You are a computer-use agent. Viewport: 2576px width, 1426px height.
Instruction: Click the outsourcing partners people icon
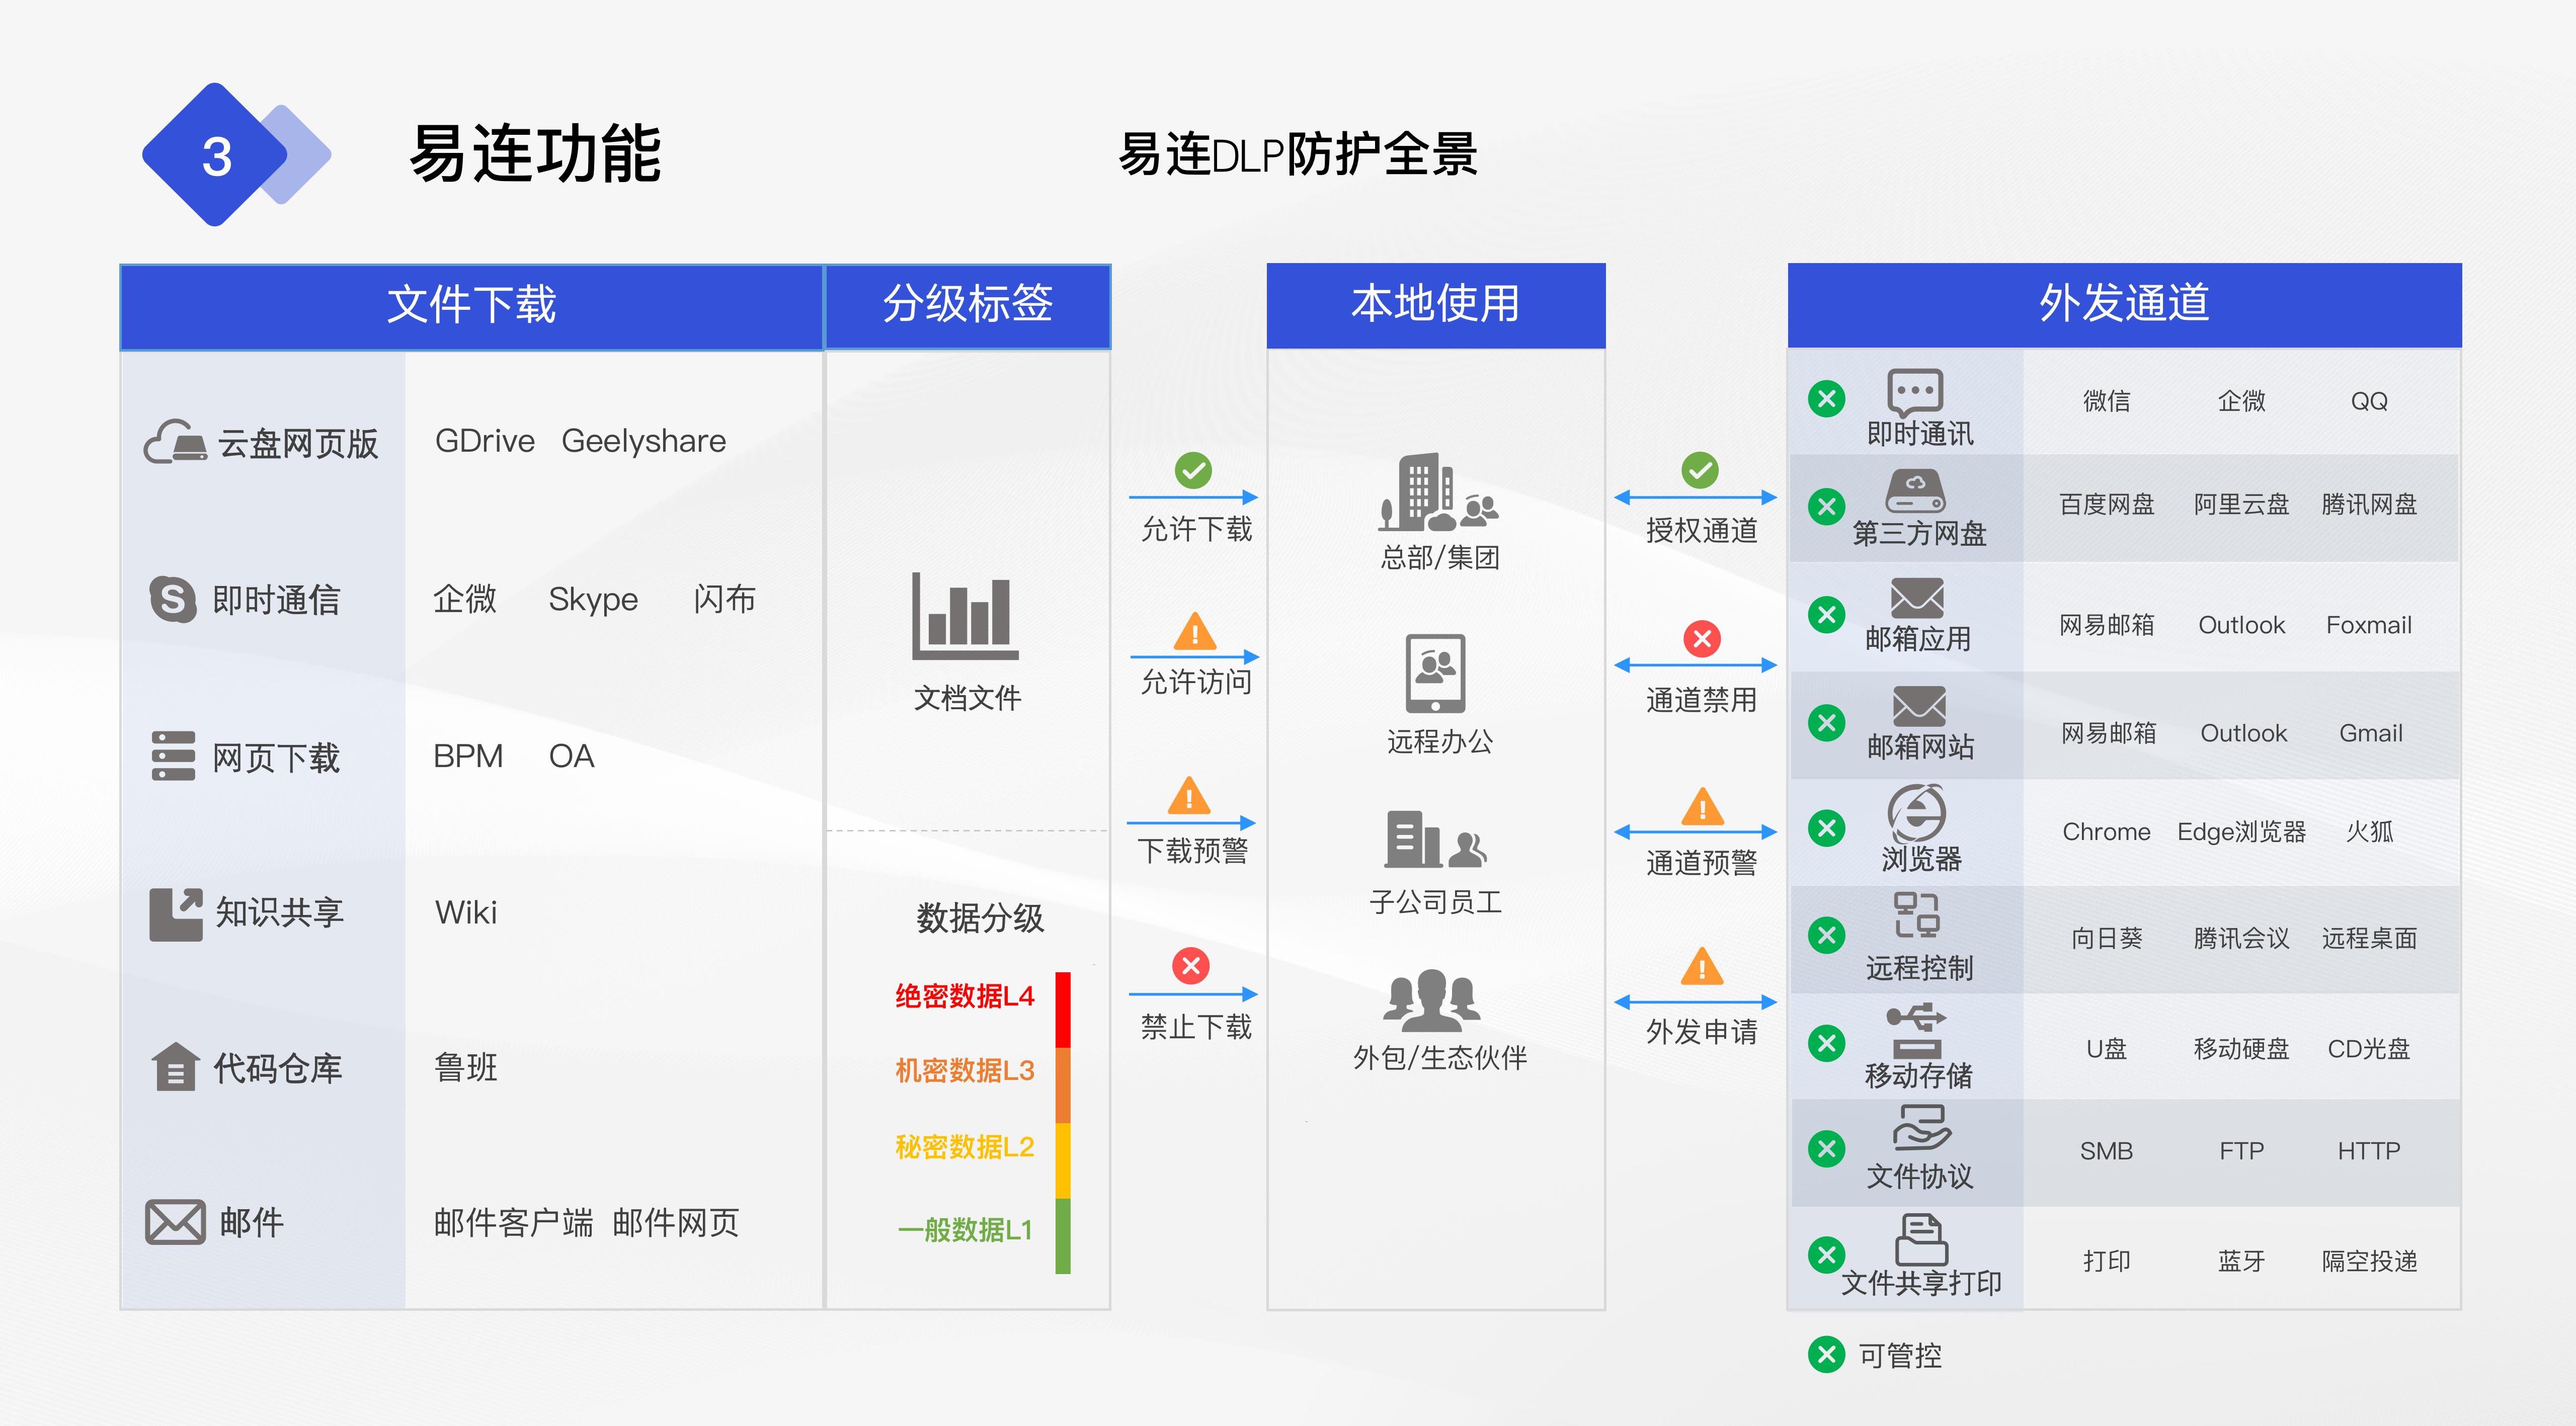1431,999
